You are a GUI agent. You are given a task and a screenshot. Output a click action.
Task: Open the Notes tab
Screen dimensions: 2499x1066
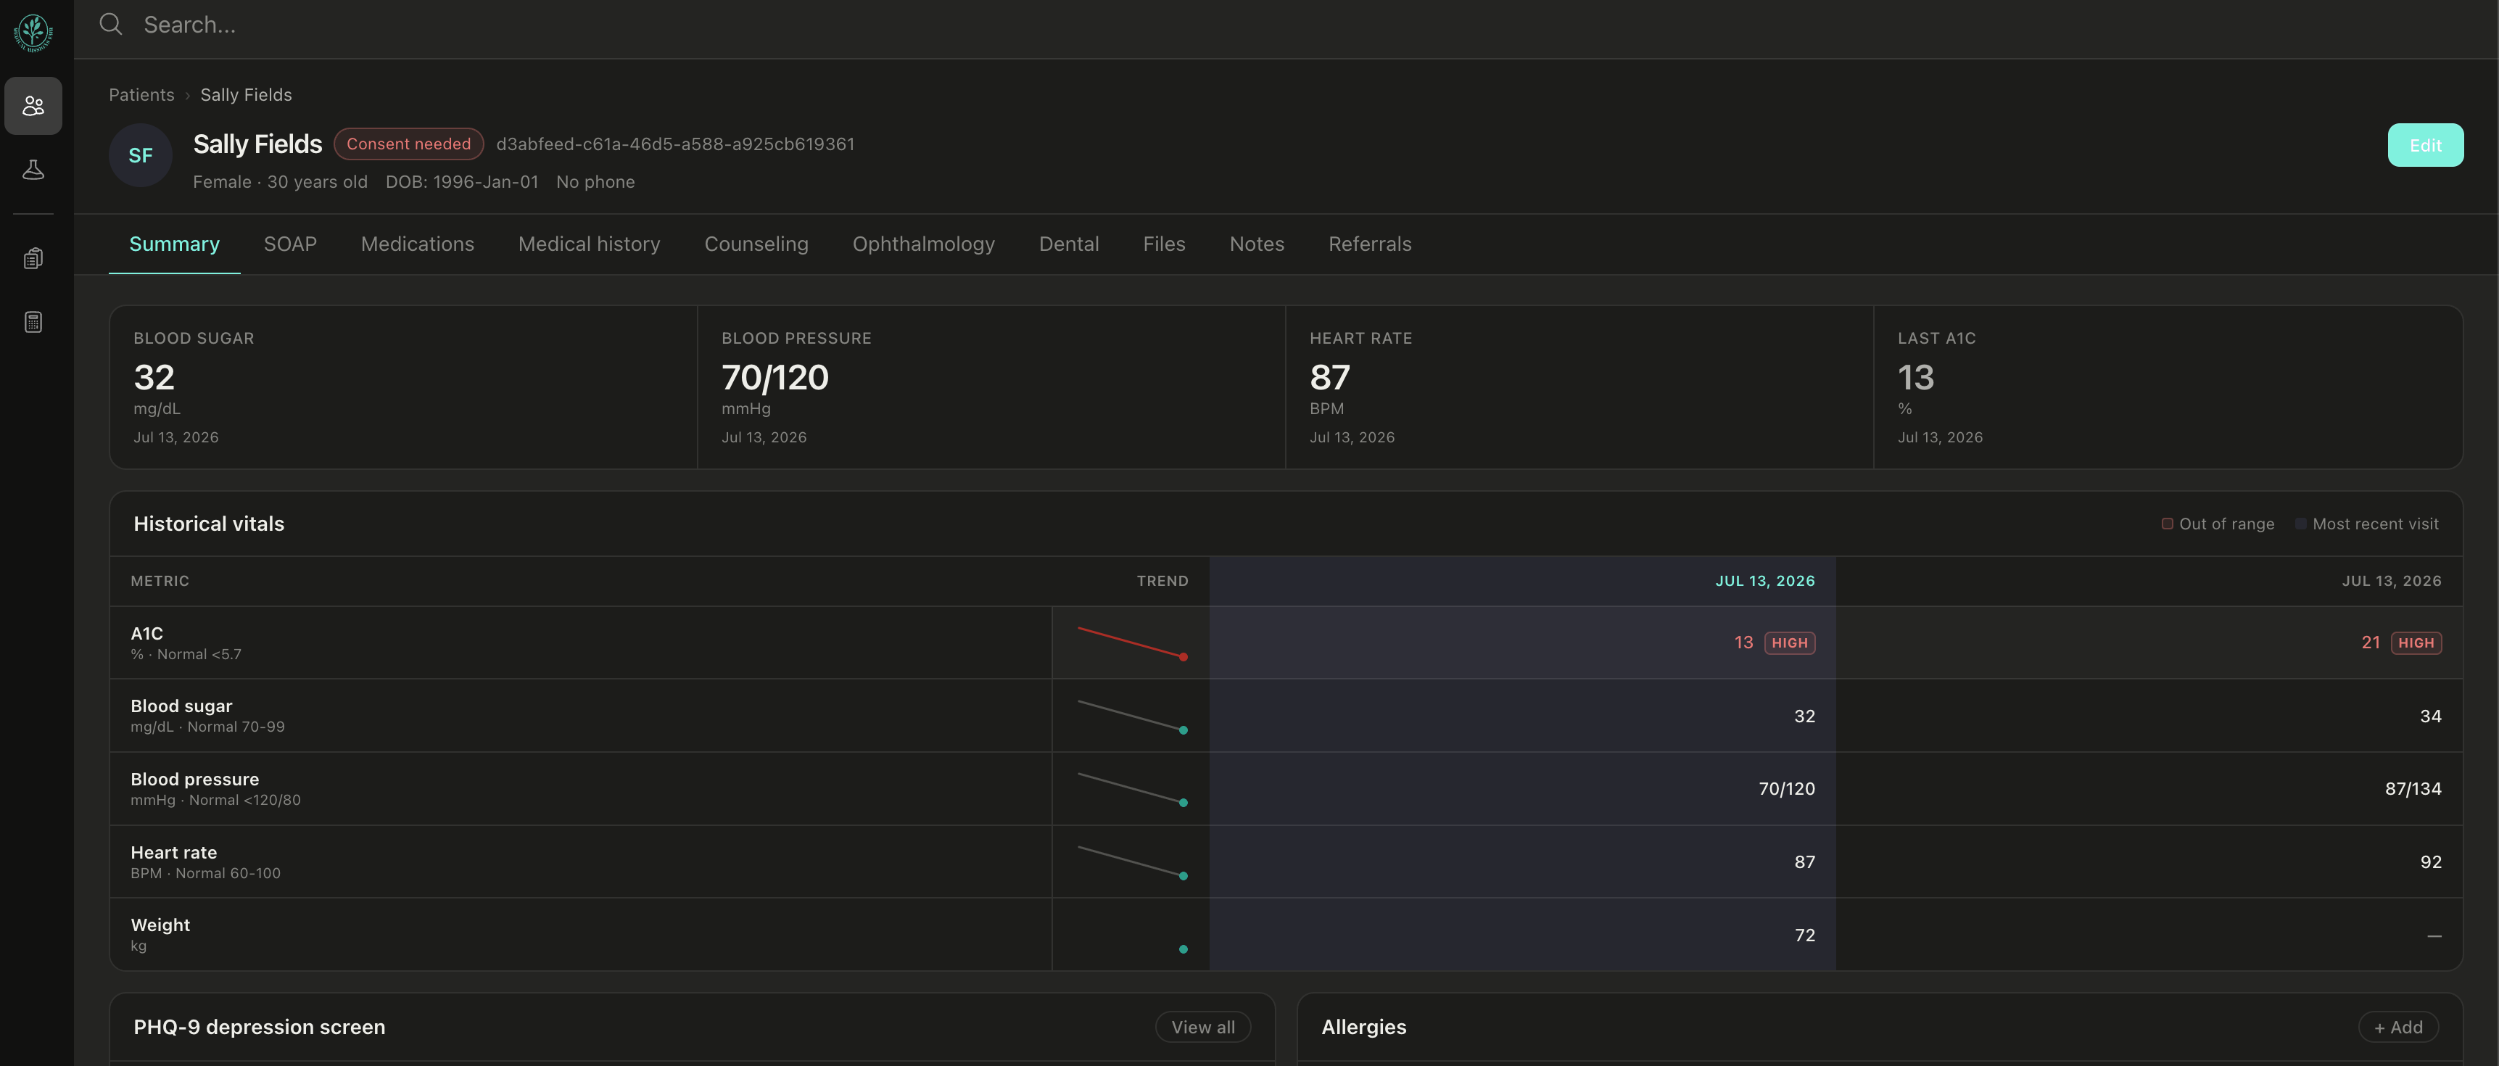(1256, 244)
